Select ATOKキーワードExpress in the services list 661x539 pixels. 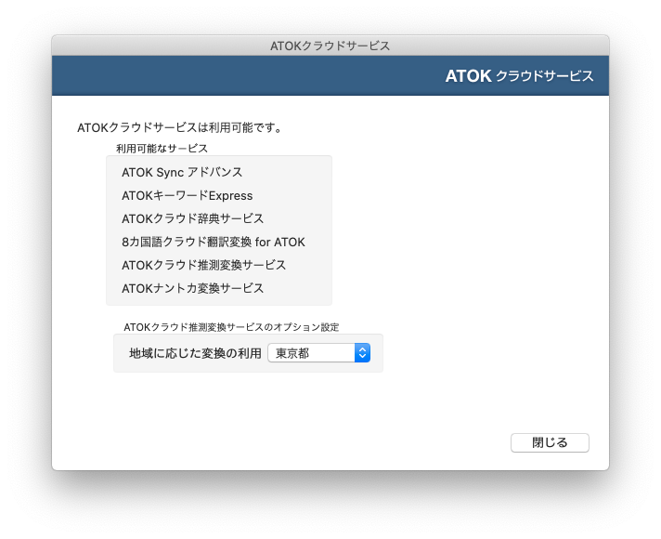pos(188,195)
